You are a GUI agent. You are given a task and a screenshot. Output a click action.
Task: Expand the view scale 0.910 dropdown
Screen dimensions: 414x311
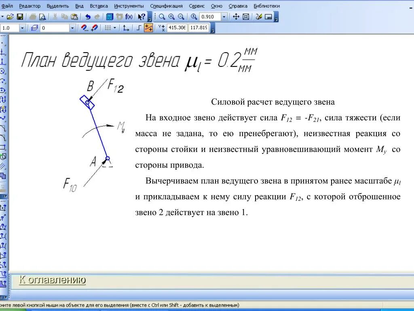point(224,17)
